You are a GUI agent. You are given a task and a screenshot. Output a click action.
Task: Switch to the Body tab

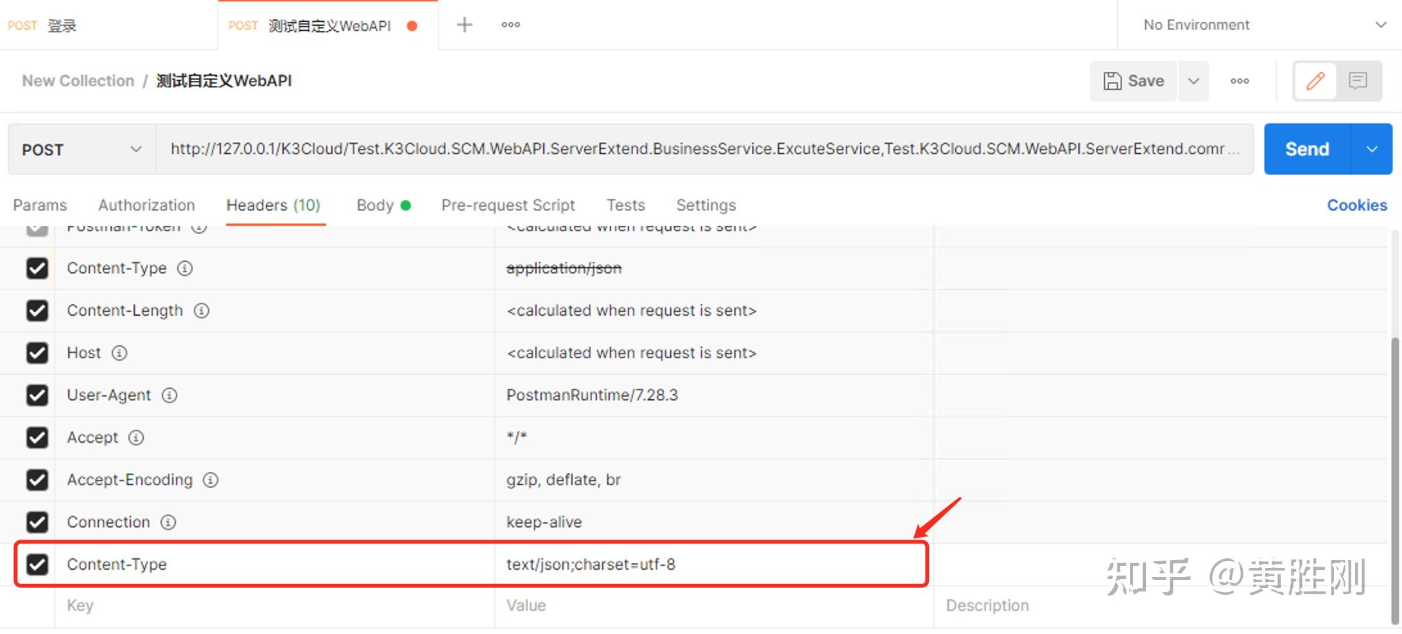tap(383, 205)
